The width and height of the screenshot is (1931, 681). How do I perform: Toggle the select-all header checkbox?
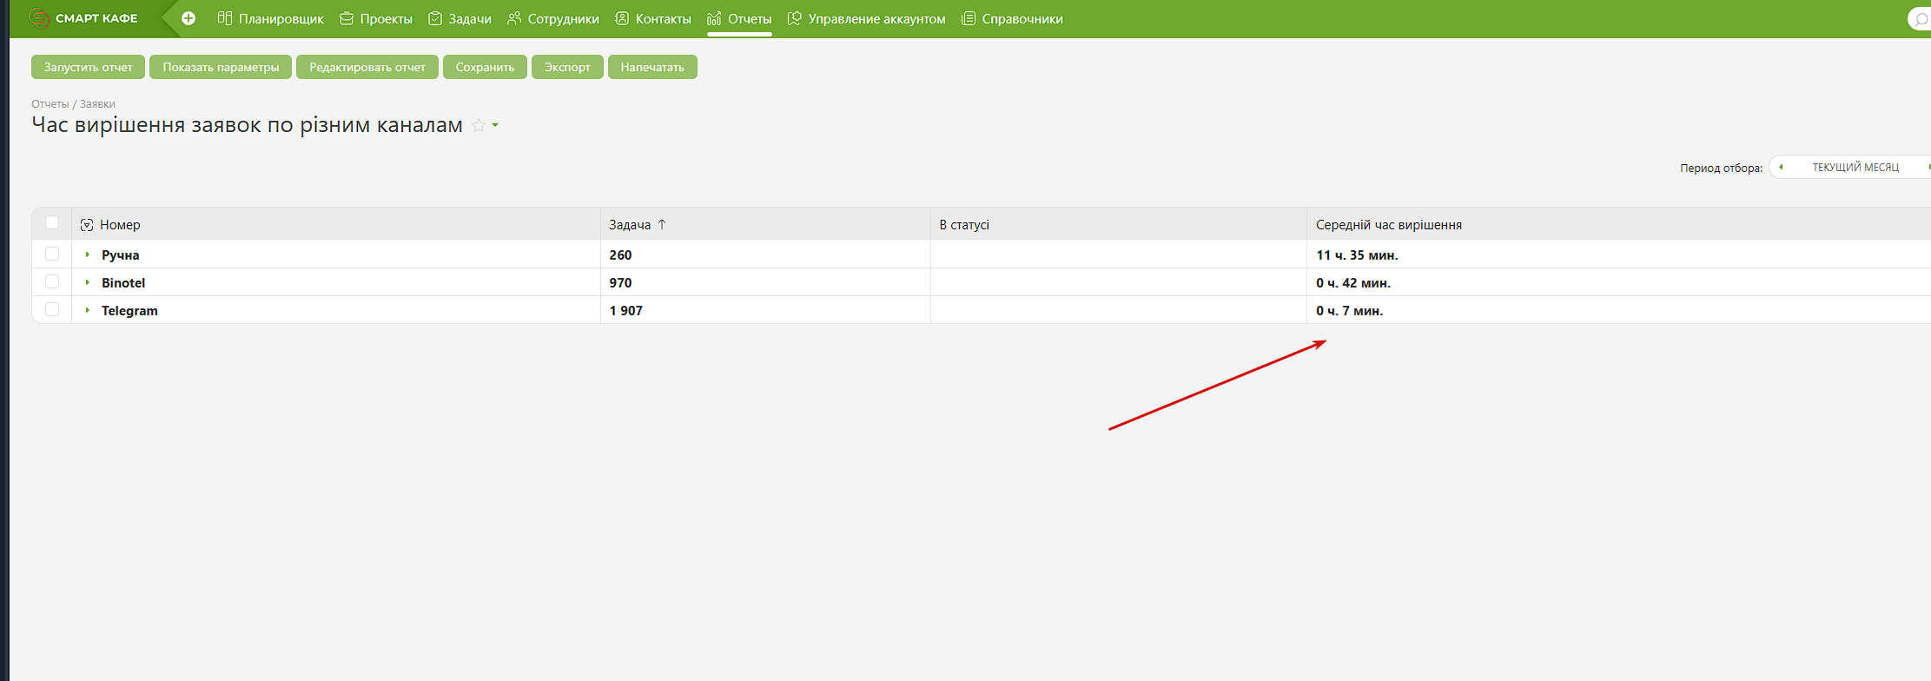coord(52,222)
